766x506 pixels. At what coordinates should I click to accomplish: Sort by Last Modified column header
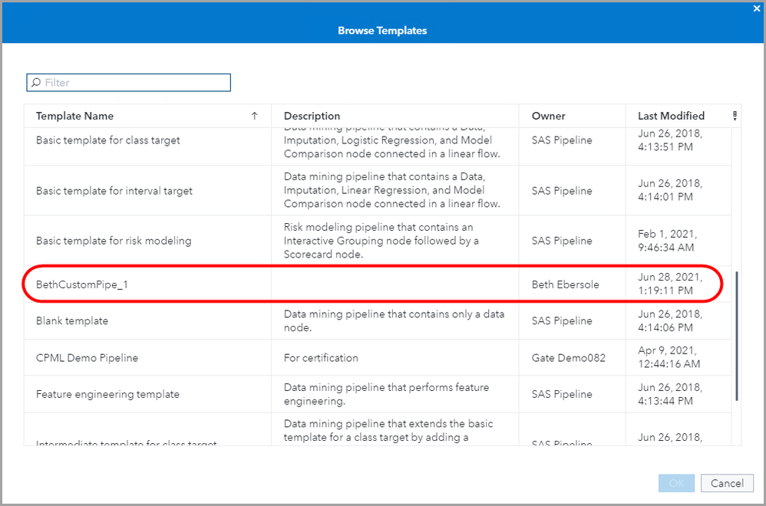click(x=671, y=117)
